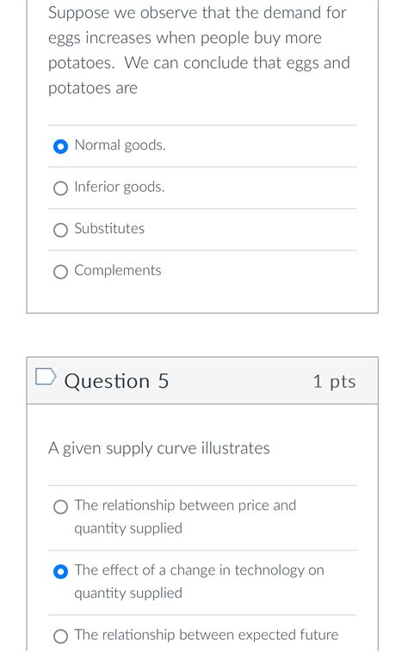Flag Question 5 using the flag icon
This screenshot has height=665, width=408.
[x=46, y=376]
